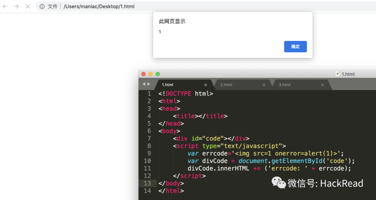Click the red close button of editor window
376x200 pixels.
pyautogui.click(x=144, y=74)
